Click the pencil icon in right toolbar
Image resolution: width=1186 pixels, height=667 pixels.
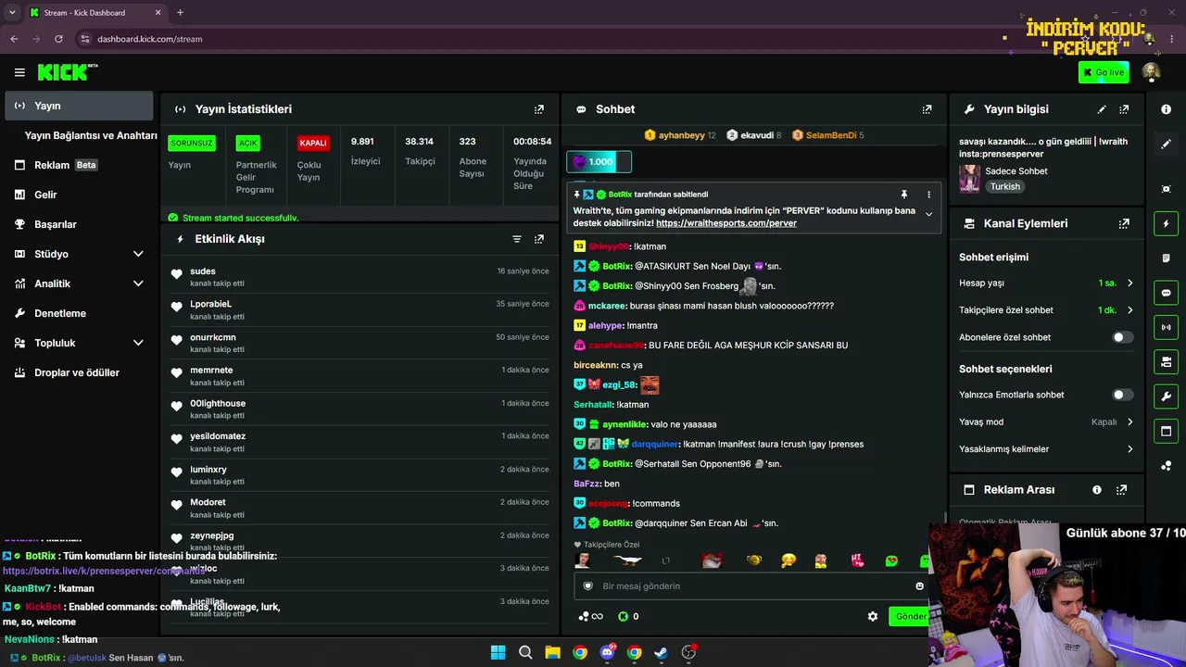click(1166, 144)
